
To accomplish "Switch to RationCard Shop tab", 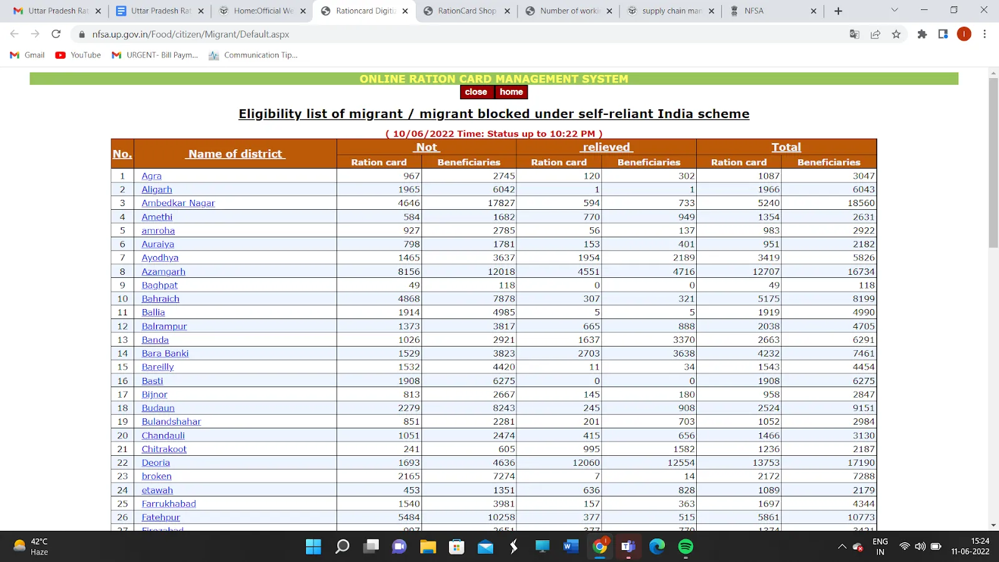I will [x=466, y=11].
